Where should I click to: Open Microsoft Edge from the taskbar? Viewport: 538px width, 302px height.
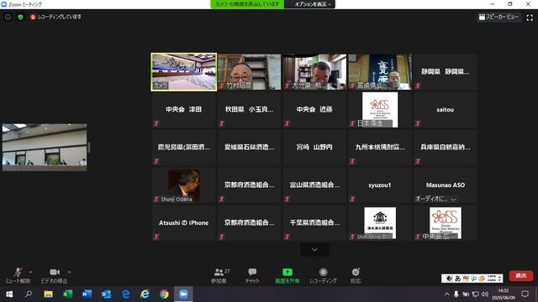[125, 294]
